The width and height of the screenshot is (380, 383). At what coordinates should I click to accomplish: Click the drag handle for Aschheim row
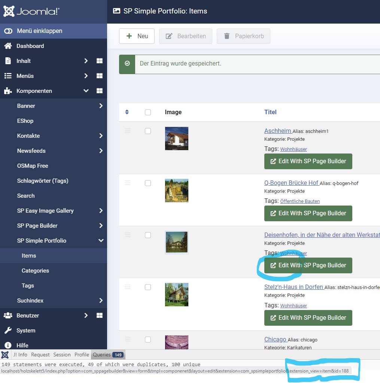(128, 131)
